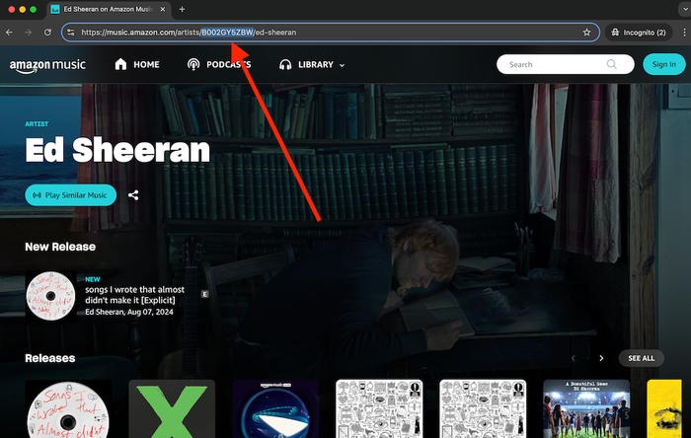Open the green X album cover
Image resolution: width=691 pixels, height=438 pixels.
tap(172, 409)
